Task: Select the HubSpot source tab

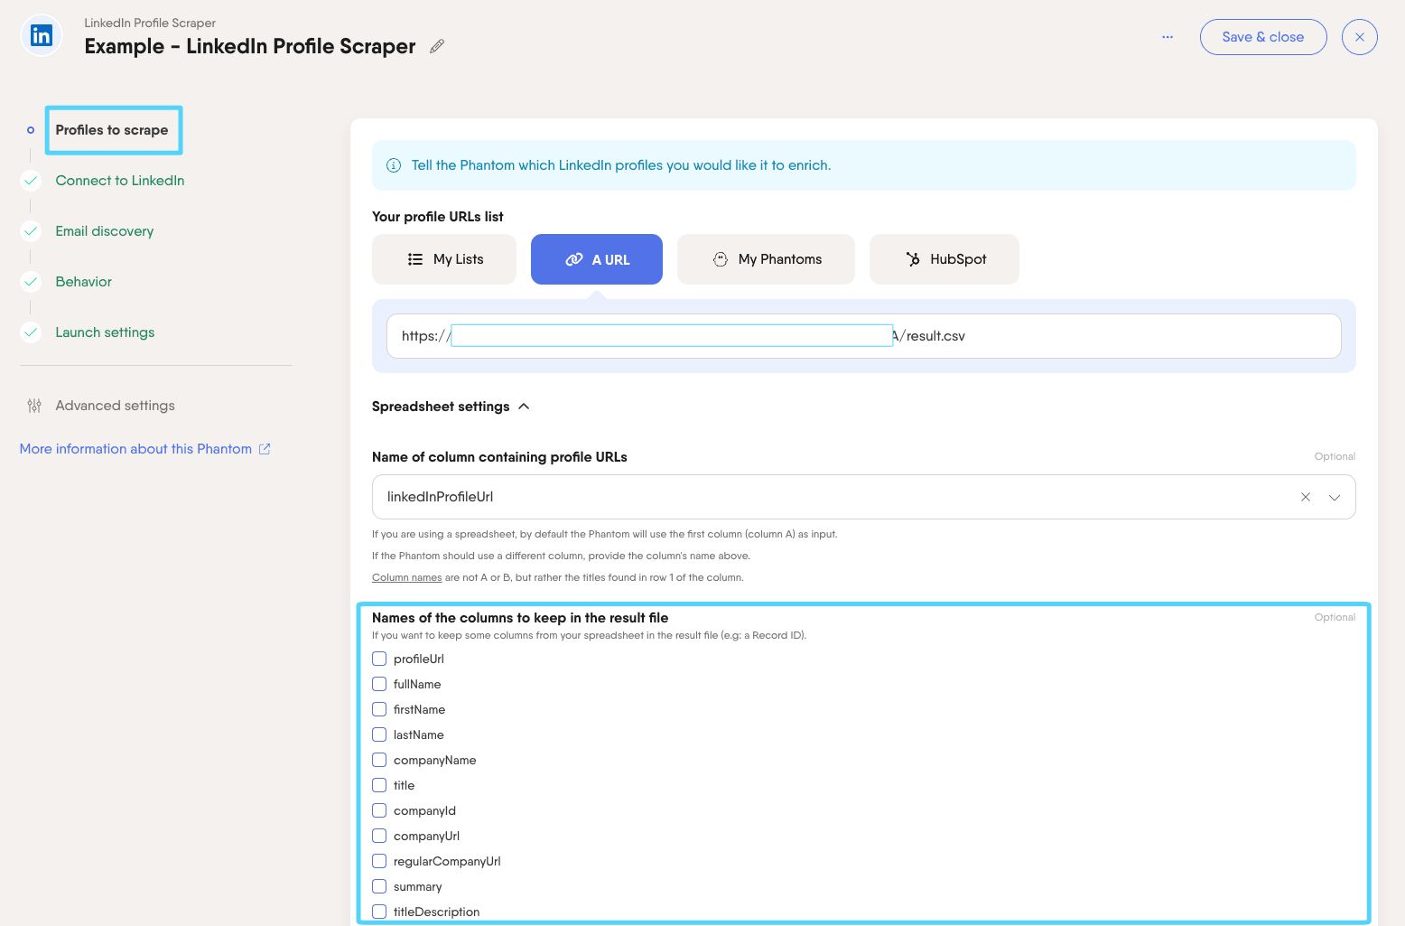Action: pyautogui.click(x=944, y=259)
